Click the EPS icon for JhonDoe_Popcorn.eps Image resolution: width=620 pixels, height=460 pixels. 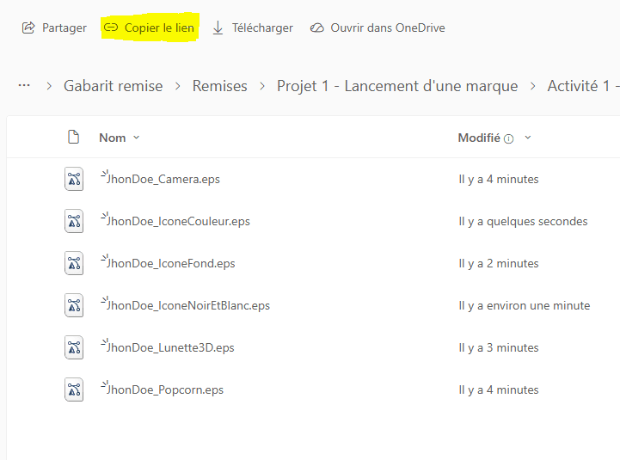74,389
